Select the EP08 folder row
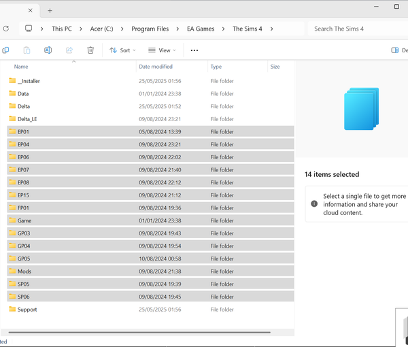The height and width of the screenshot is (347, 408). point(150,182)
